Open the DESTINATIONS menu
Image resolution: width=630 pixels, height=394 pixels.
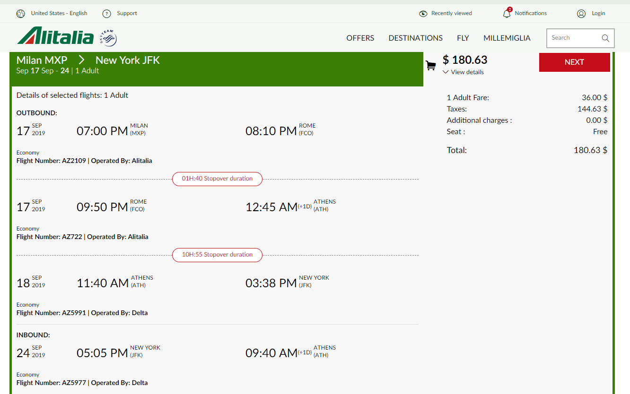(x=416, y=38)
